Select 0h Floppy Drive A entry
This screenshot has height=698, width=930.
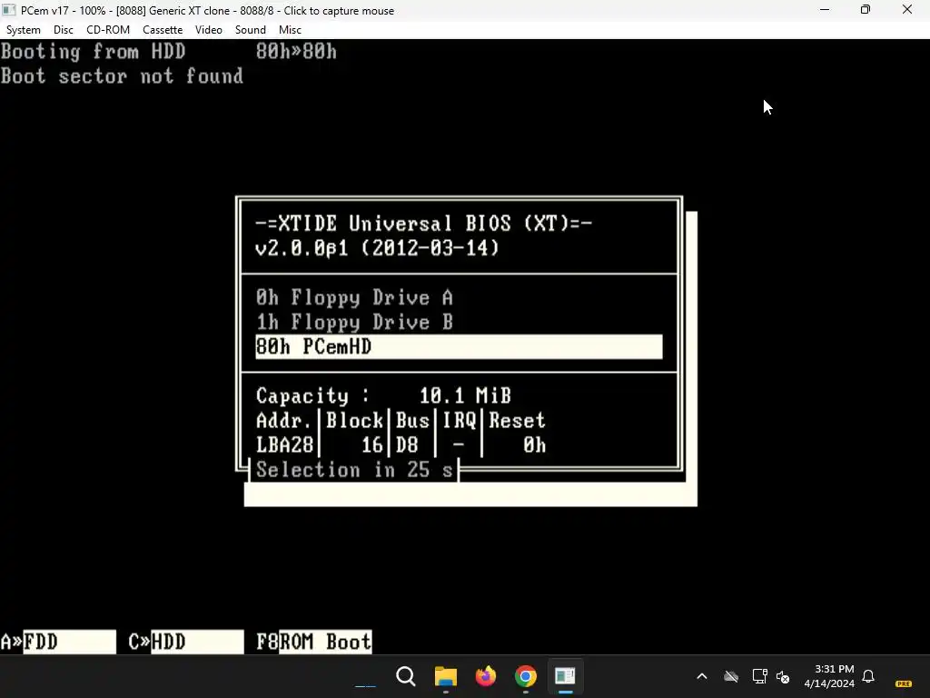355,297
